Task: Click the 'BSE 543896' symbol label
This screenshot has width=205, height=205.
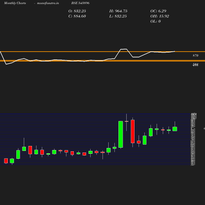Action: tap(80, 3)
